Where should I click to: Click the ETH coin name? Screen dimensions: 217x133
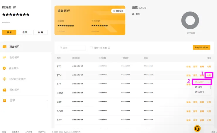[x=59, y=75]
